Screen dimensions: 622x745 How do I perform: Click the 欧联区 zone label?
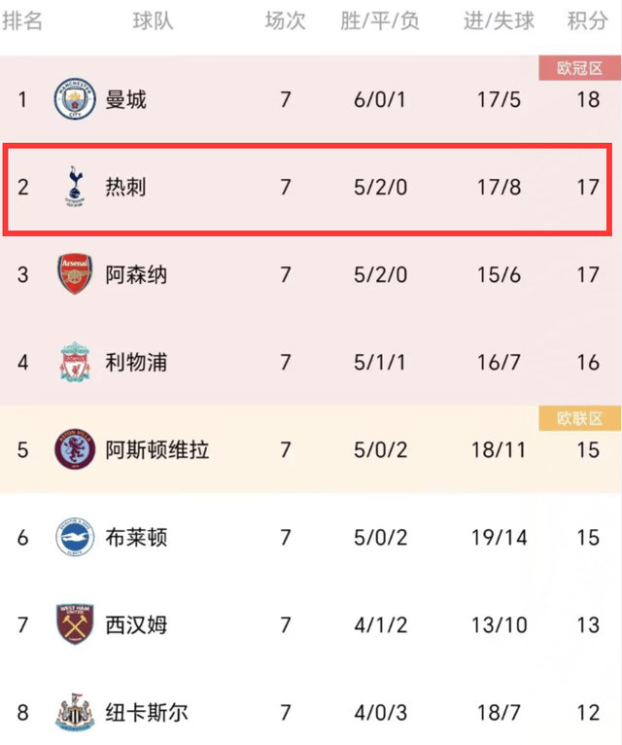coord(580,418)
